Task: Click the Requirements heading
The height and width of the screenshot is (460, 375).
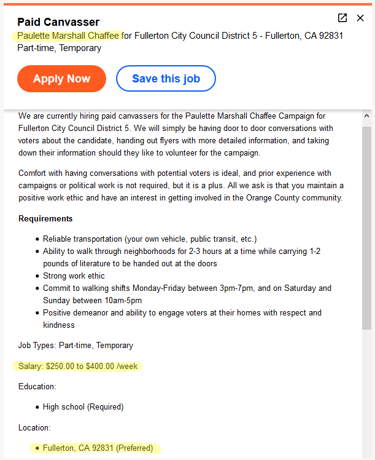Action: coord(45,218)
